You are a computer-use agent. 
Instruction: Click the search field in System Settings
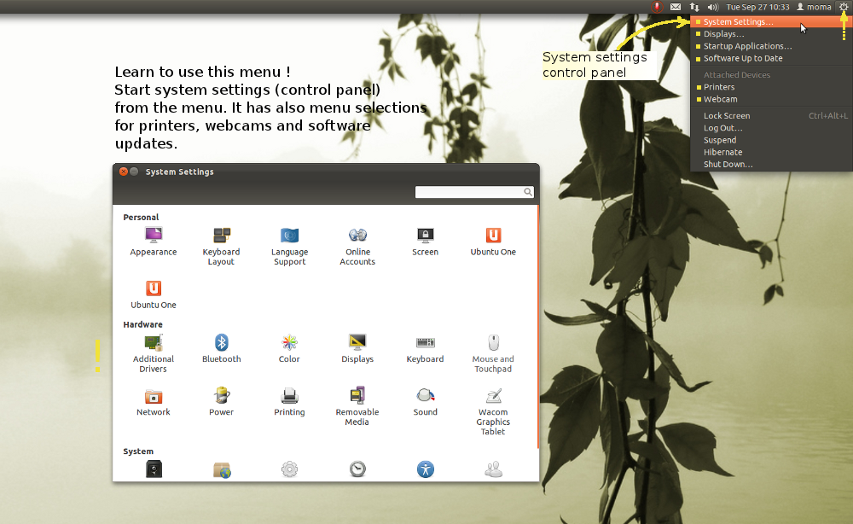(x=473, y=192)
